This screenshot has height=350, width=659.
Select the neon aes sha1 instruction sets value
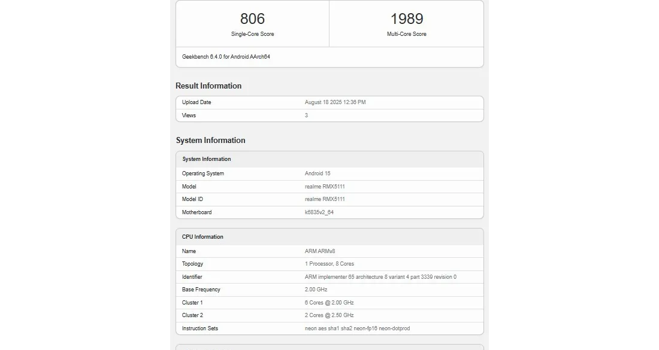coord(357,328)
